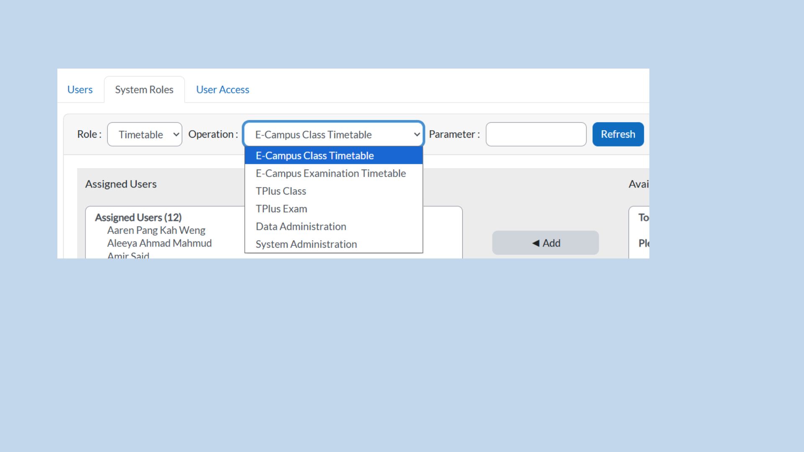Viewport: 804px width, 452px height.
Task: Open the User Access tab
Action: (x=222, y=90)
